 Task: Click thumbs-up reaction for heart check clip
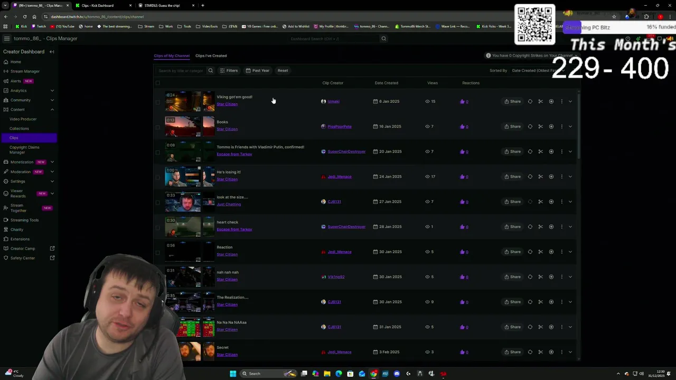click(x=462, y=227)
